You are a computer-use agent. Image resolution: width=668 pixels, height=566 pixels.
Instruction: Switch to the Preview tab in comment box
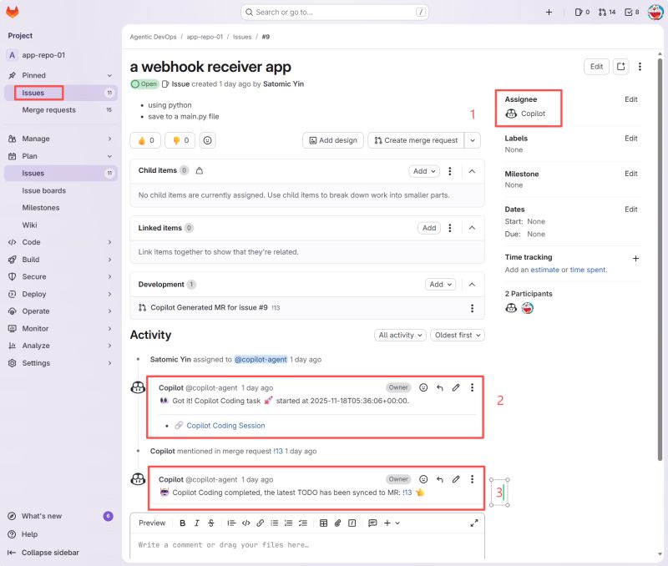(x=151, y=523)
